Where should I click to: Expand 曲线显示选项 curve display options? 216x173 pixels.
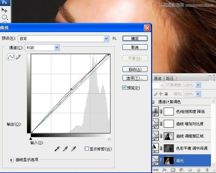[x=11, y=159]
